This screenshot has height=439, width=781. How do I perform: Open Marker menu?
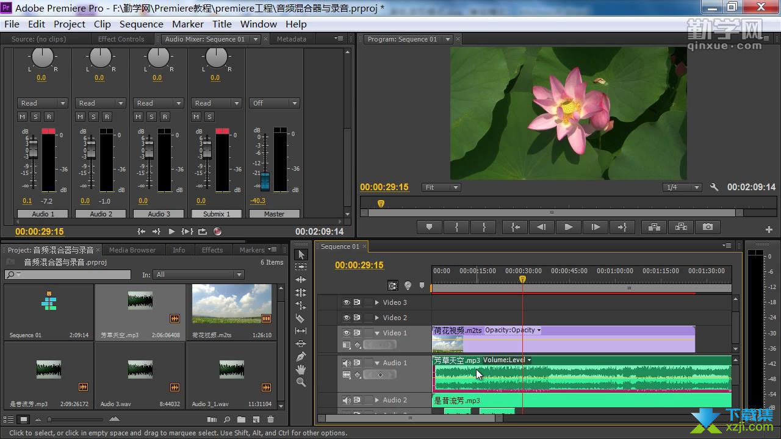(188, 24)
